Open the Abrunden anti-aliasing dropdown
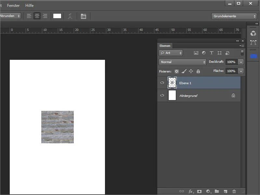The height and width of the screenshot is (195, 260). (x=10, y=16)
